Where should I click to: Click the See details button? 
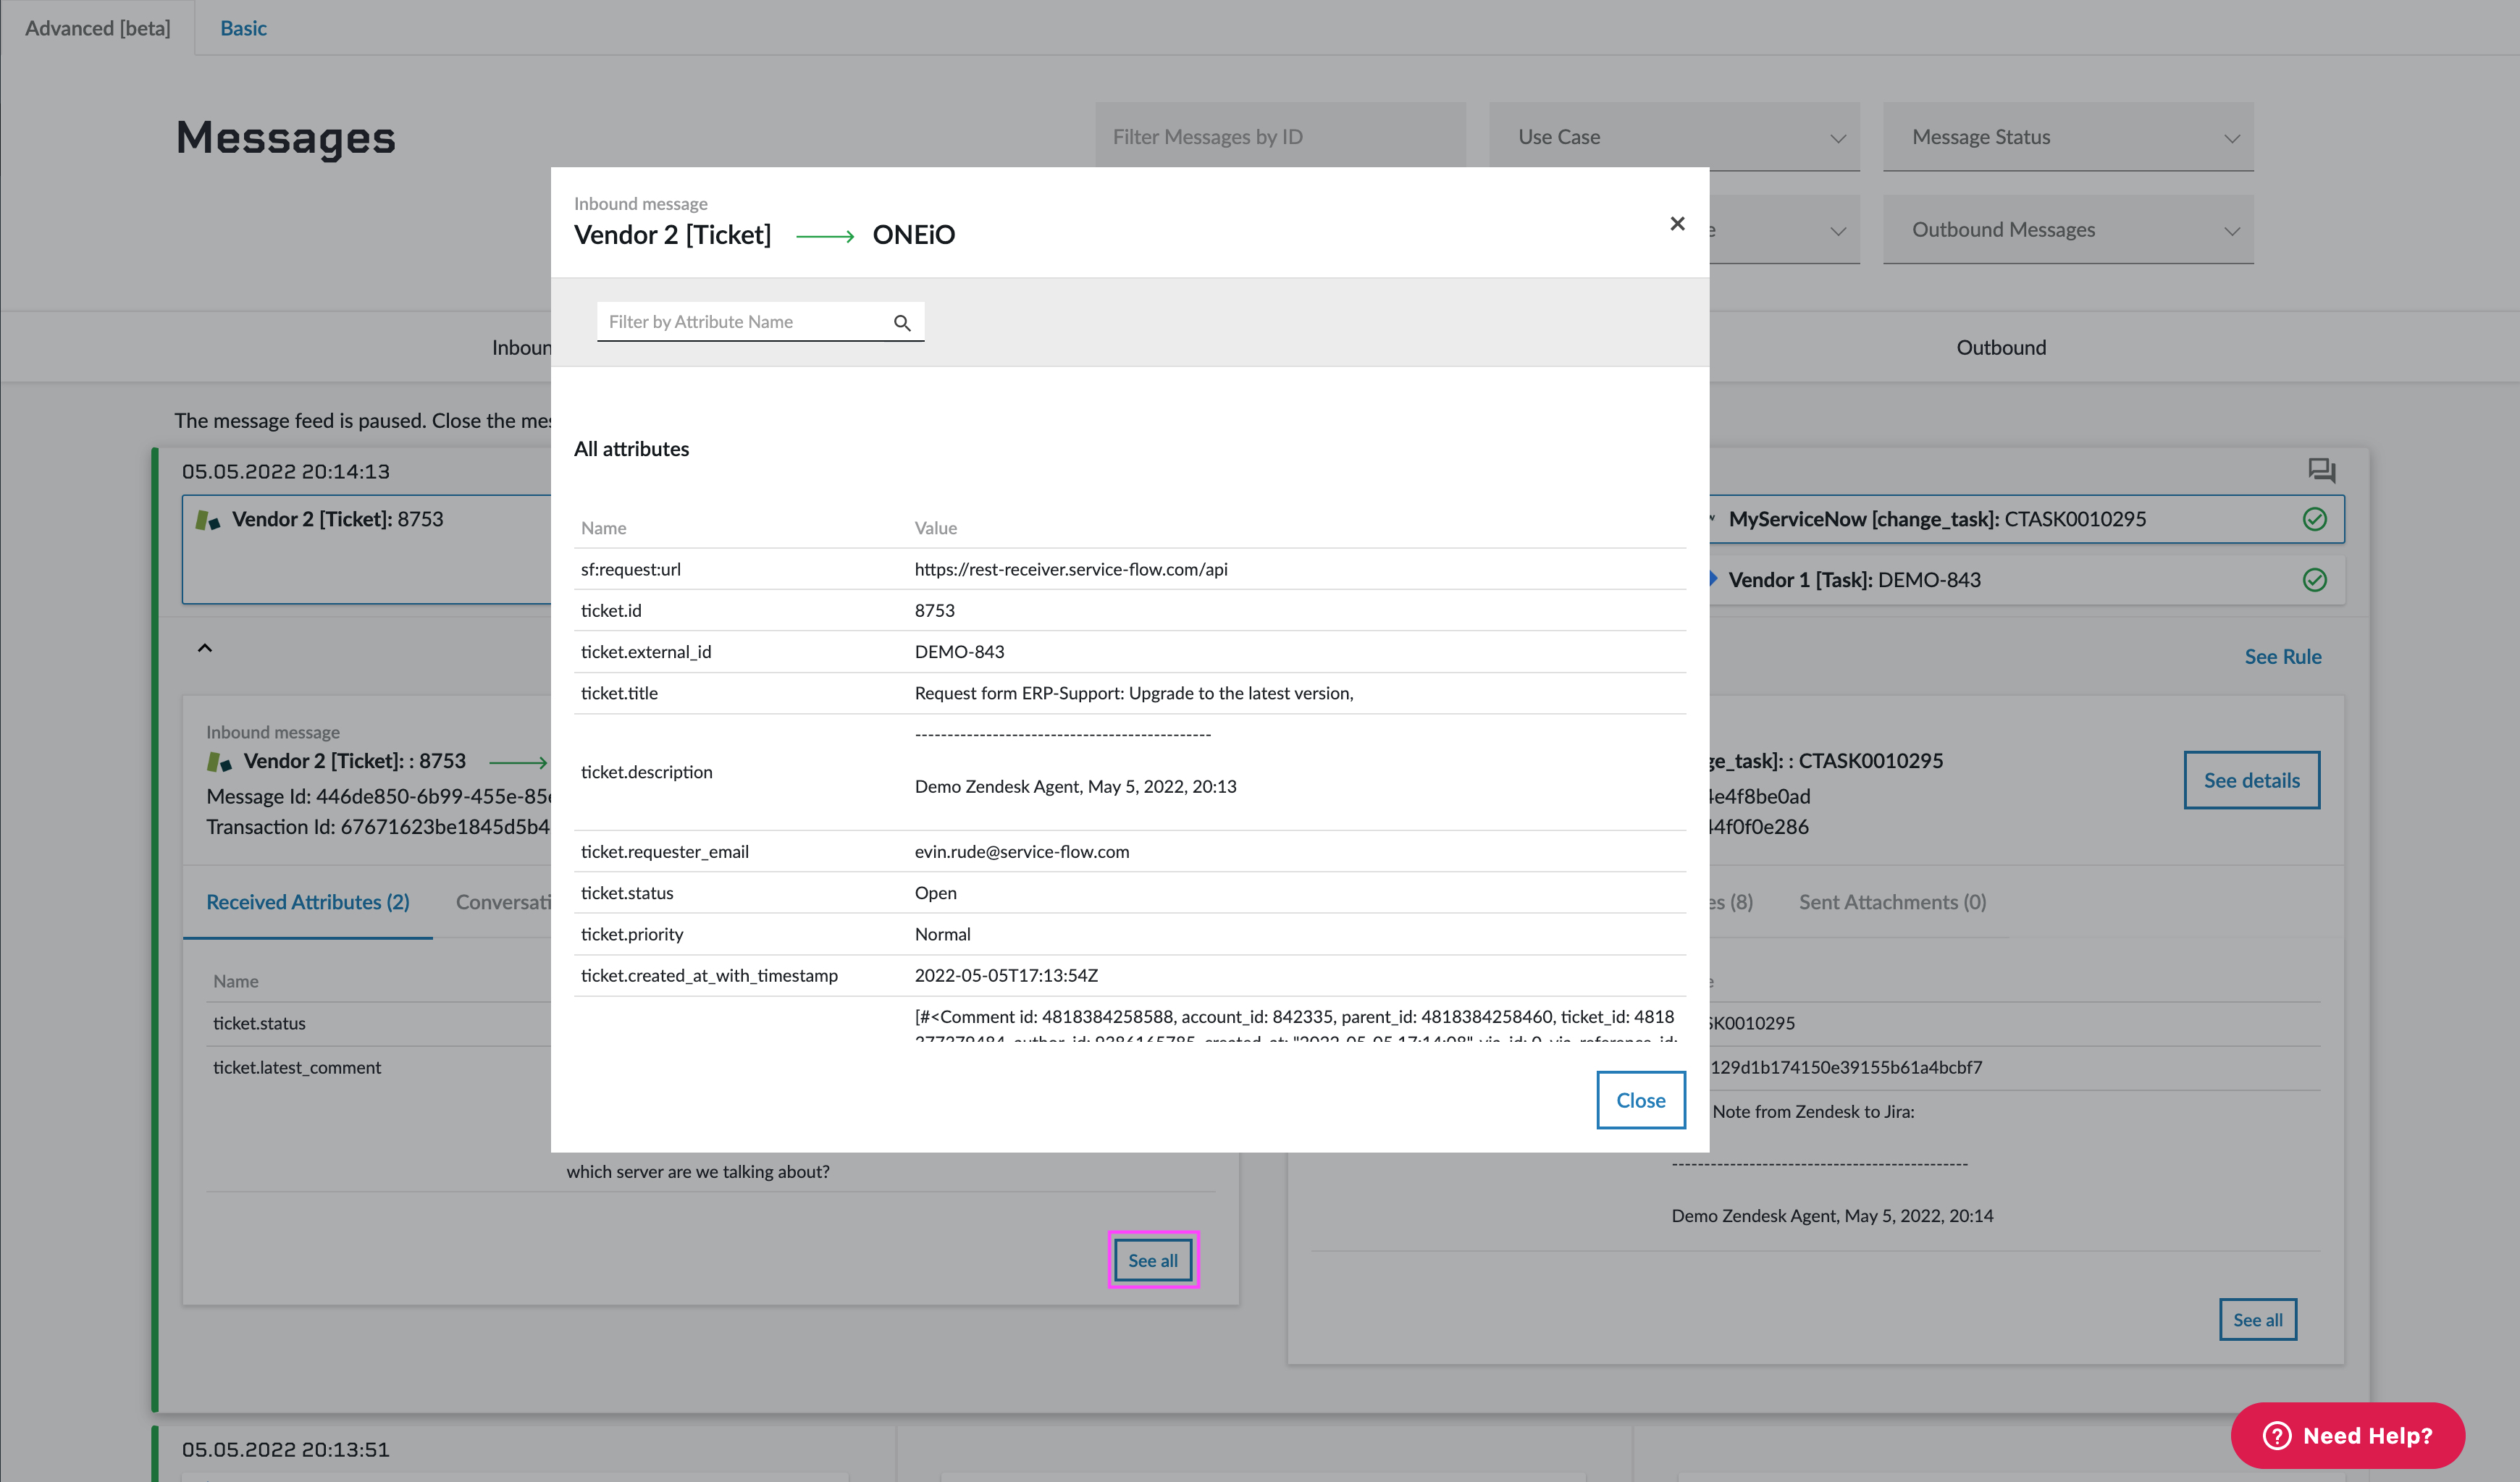2251,780
